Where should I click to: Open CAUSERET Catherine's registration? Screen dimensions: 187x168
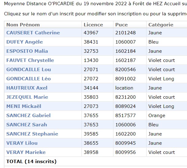coord(33,33)
